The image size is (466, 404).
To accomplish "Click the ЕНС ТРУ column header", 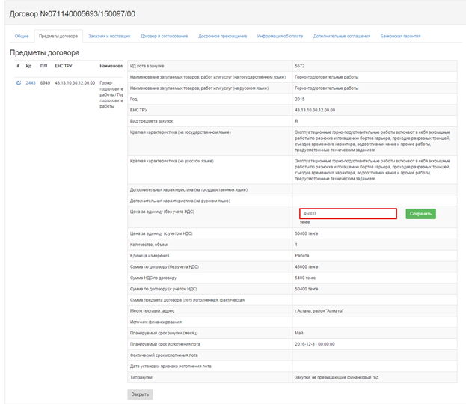I will coord(64,66).
